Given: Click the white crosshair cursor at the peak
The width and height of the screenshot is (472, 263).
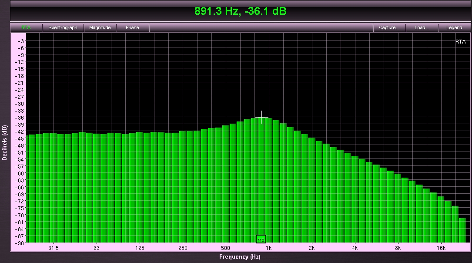Looking at the screenshot, I should click(261, 117).
